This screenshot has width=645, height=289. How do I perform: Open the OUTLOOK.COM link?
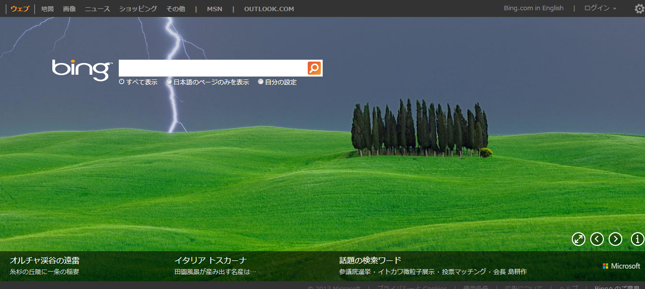pyautogui.click(x=269, y=9)
